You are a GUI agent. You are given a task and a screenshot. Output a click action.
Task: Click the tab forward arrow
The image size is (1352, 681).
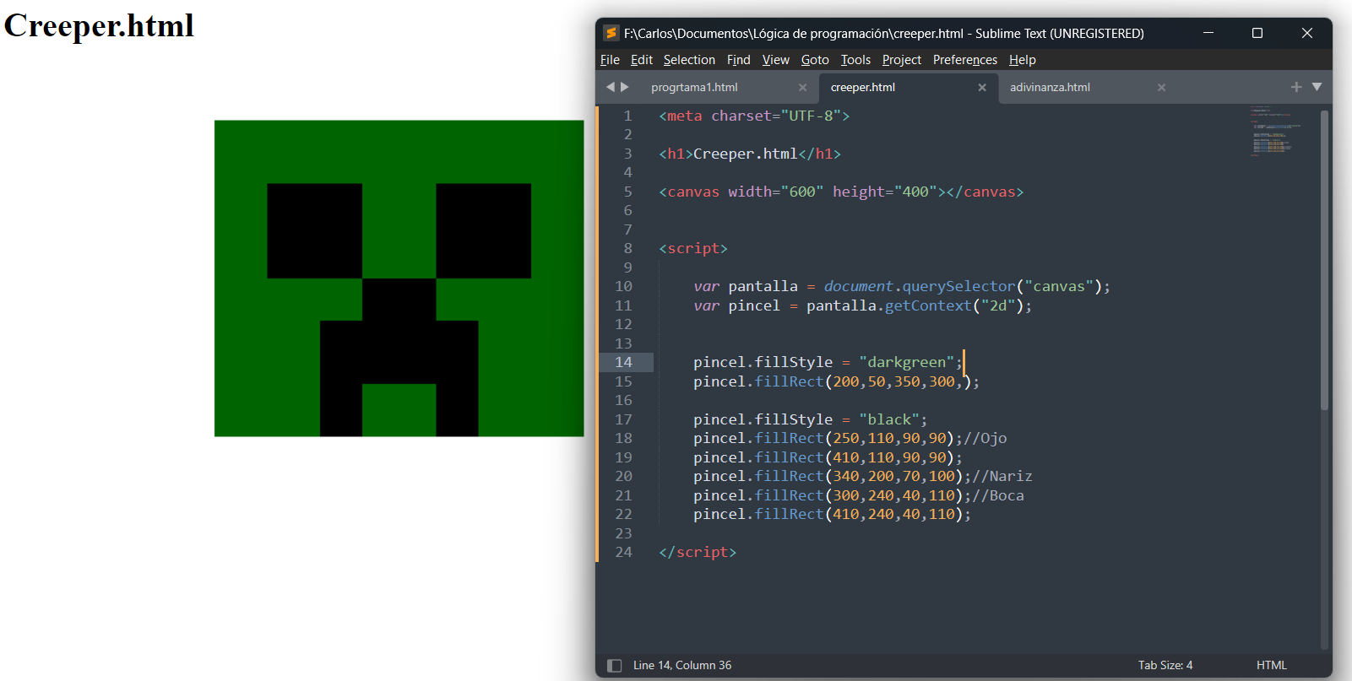point(625,87)
